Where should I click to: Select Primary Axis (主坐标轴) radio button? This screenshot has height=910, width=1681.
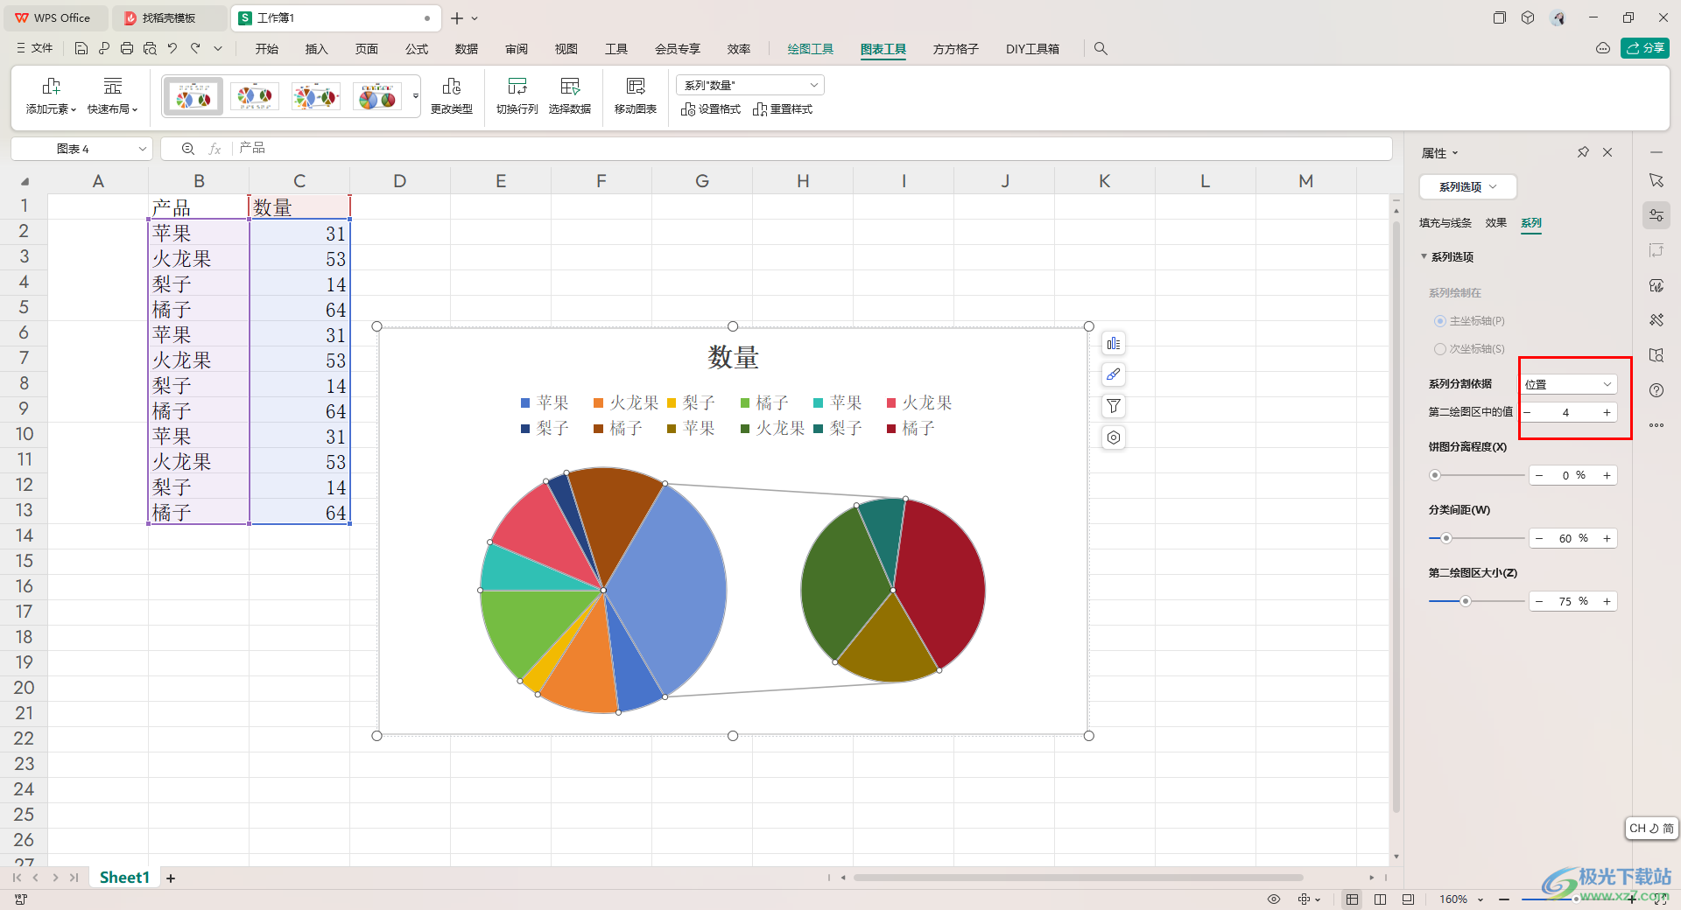click(x=1439, y=321)
